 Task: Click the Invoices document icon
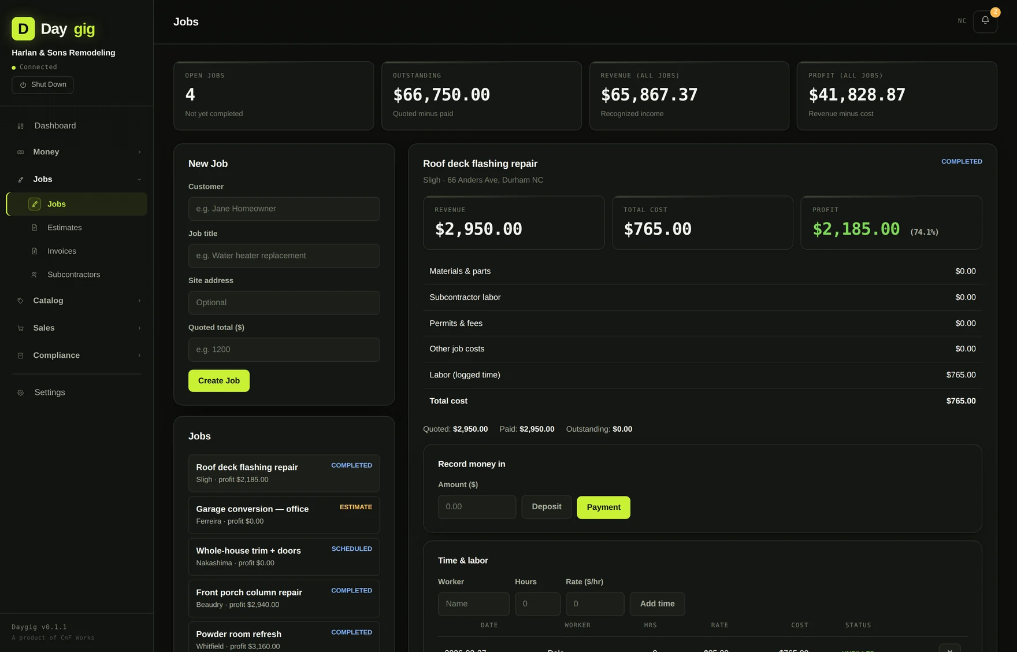tap(34, 251)
